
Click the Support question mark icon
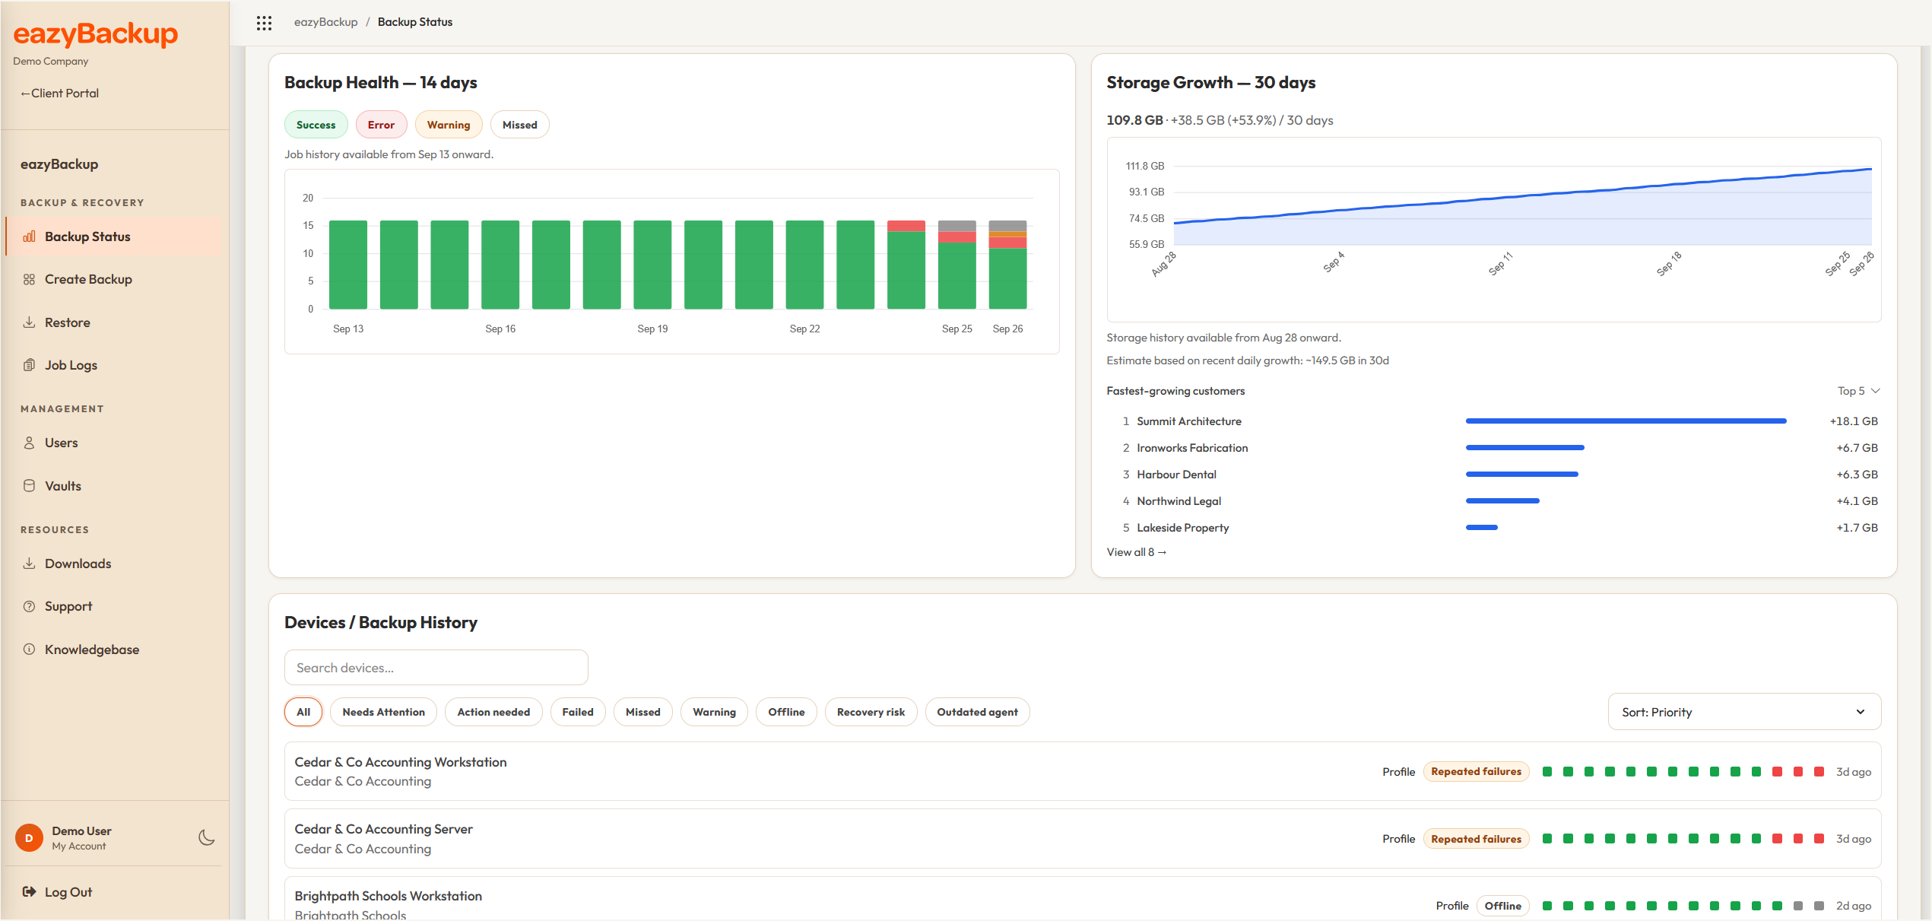click(29, 606)
